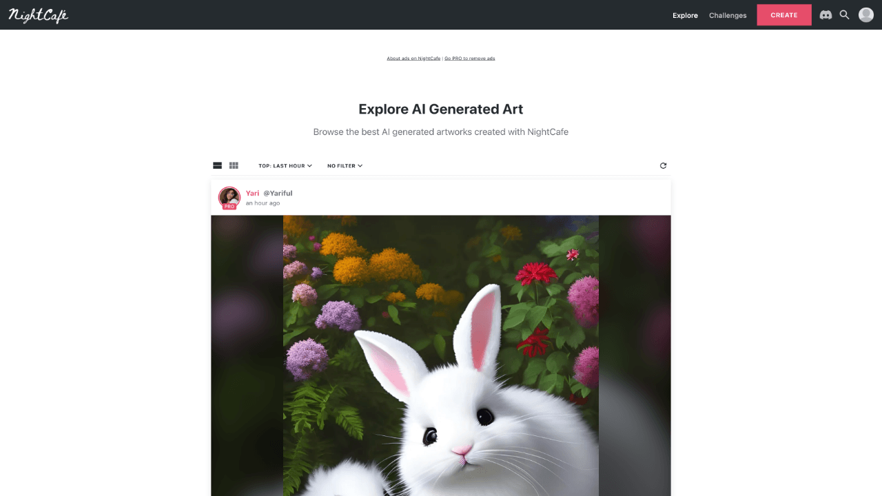Open the white bunny artwork
This screenshot has width=882, height=496.
pos(441,355)
